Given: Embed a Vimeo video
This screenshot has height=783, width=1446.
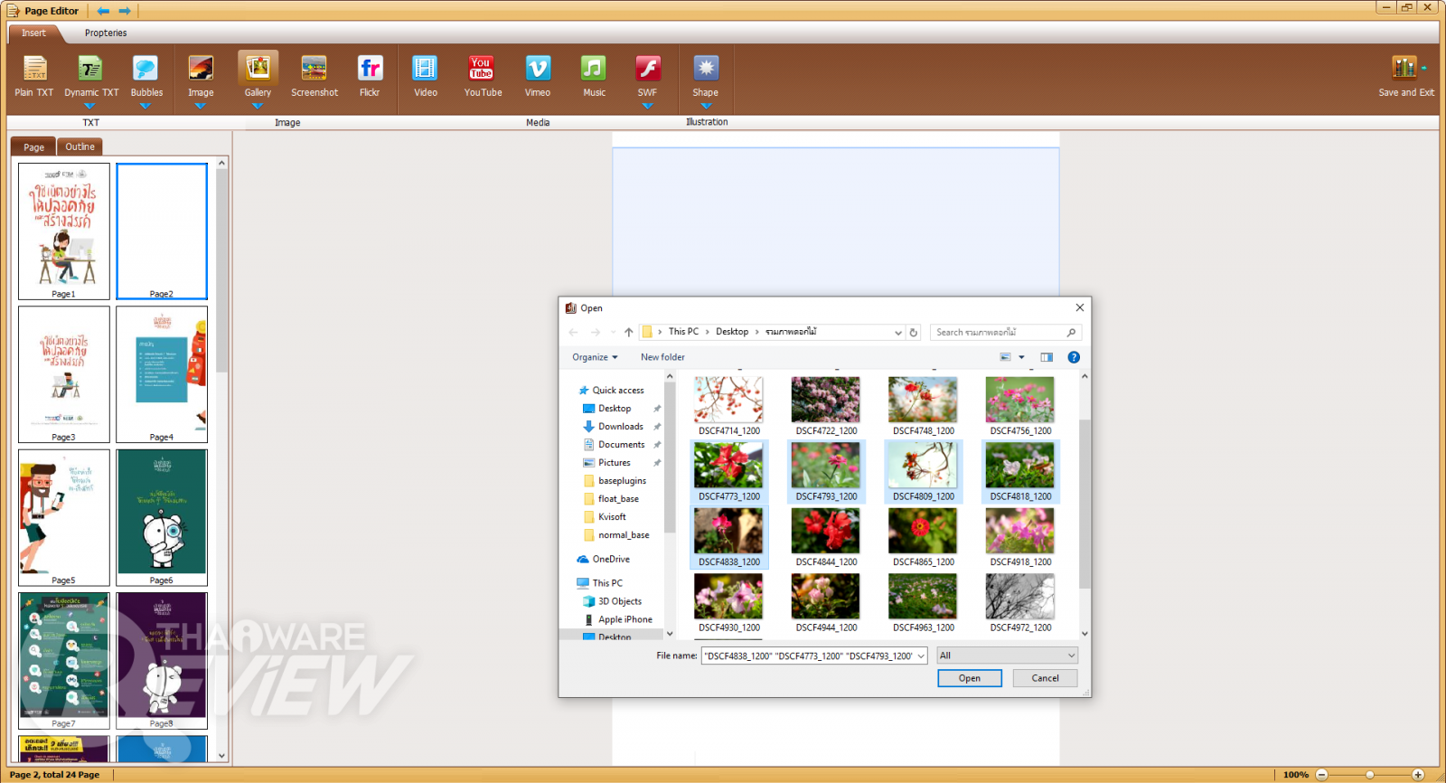Looking at the screenshot, I should point(538,76).
